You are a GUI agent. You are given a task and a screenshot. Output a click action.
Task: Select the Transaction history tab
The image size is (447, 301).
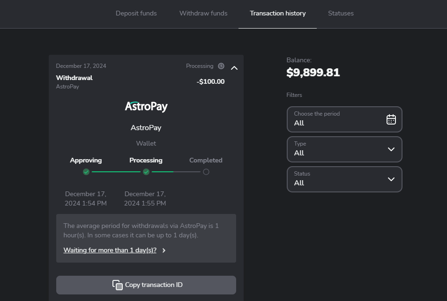point(277,13)
